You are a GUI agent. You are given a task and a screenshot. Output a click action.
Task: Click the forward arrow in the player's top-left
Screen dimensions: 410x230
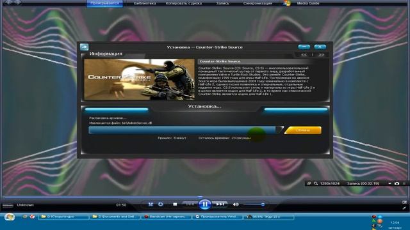[x=18, y=3]
